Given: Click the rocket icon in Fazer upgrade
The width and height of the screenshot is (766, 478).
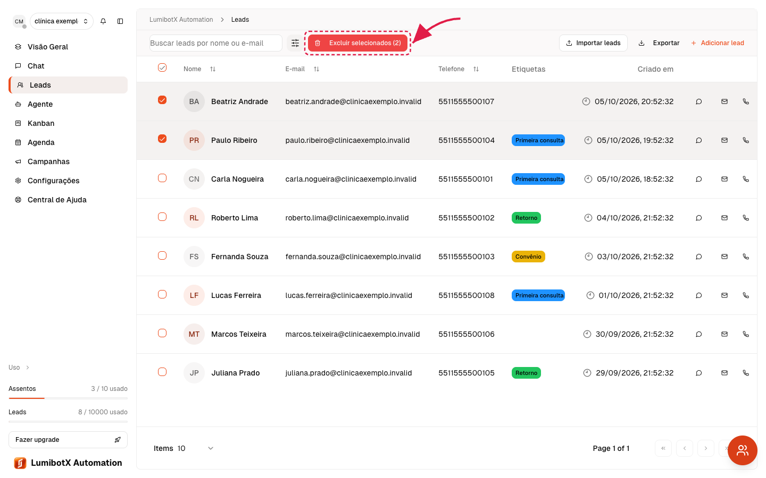Looking at the screenshot, I should pos(118,440).
